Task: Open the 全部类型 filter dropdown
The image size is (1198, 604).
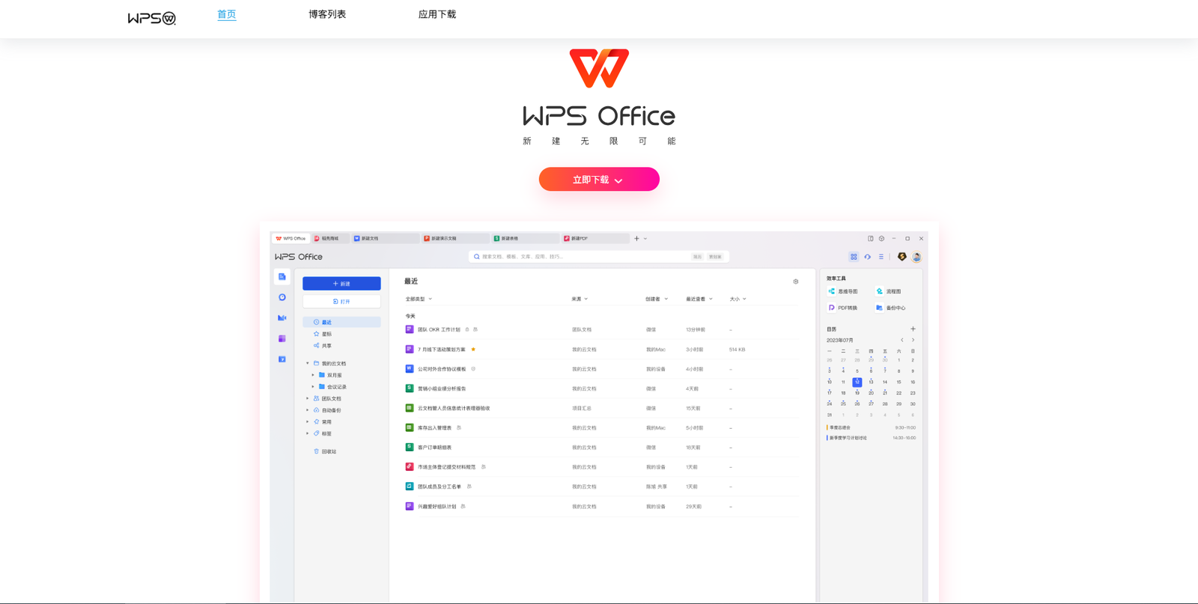Action: click(419, 299)
